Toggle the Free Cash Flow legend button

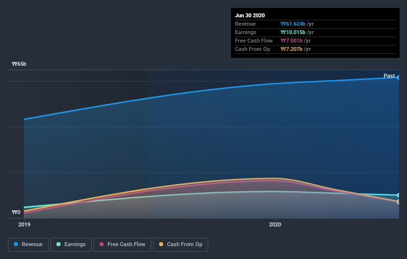point(122,245)
